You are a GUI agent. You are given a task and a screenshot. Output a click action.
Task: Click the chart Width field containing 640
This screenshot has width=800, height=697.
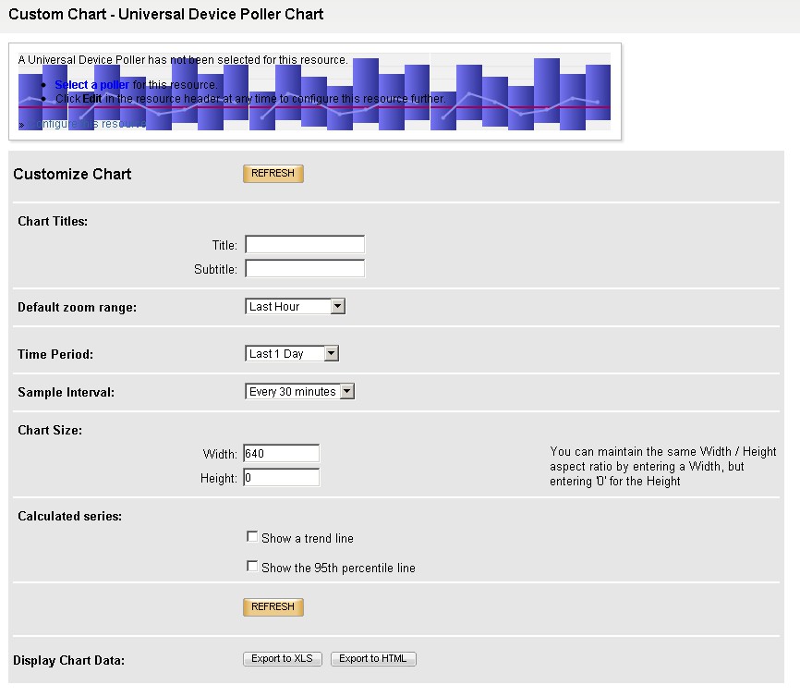(281, 454)
